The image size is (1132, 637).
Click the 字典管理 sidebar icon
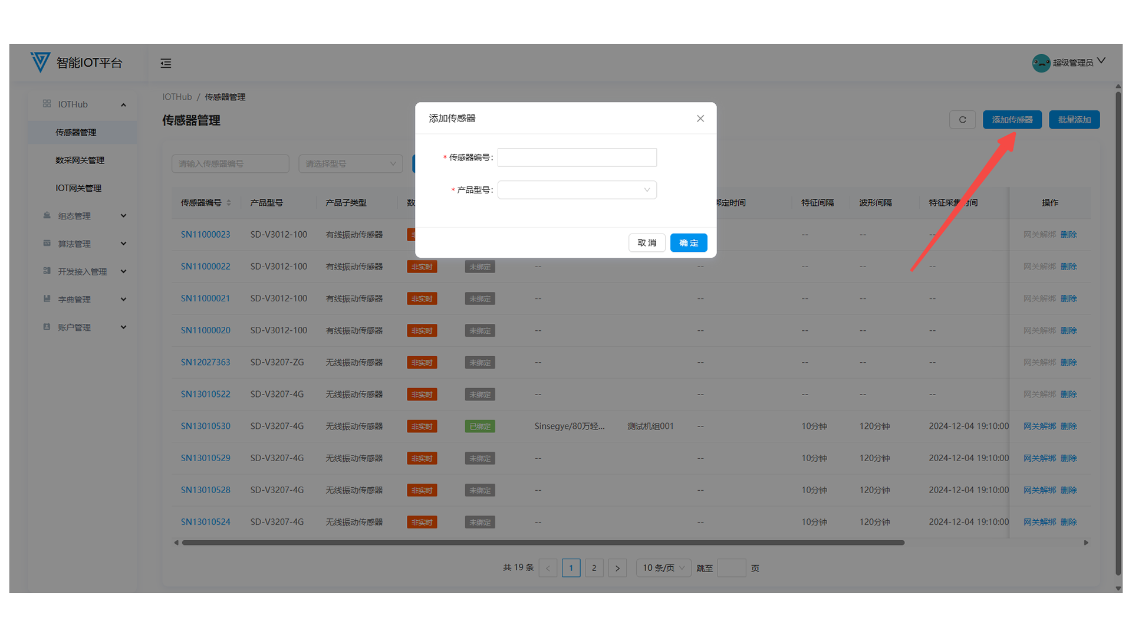pos(47,298)
